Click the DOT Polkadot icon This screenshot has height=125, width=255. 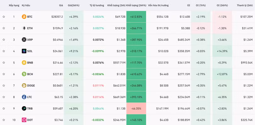24,120
